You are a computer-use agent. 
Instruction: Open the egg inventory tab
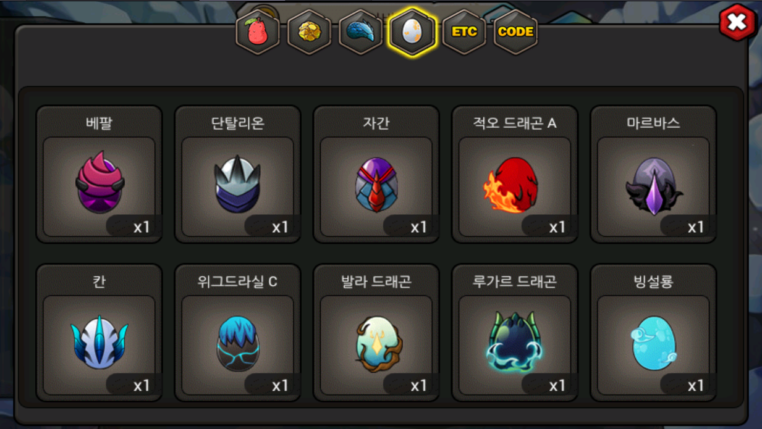[412, 31]
